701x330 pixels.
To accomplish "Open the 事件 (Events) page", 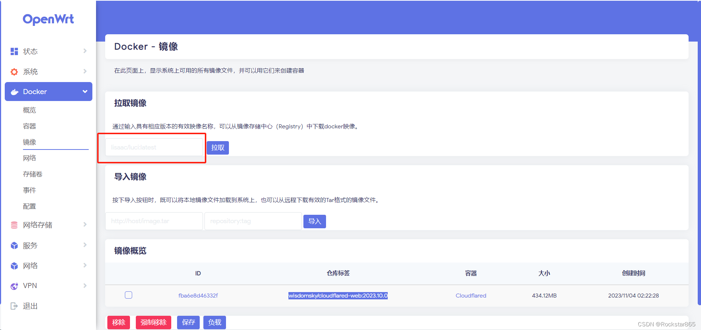I will pyautogui.click(x=29, y=190).
